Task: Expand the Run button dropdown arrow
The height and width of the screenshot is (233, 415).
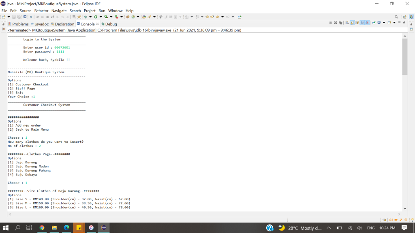Action: click(x=100, y=17)
